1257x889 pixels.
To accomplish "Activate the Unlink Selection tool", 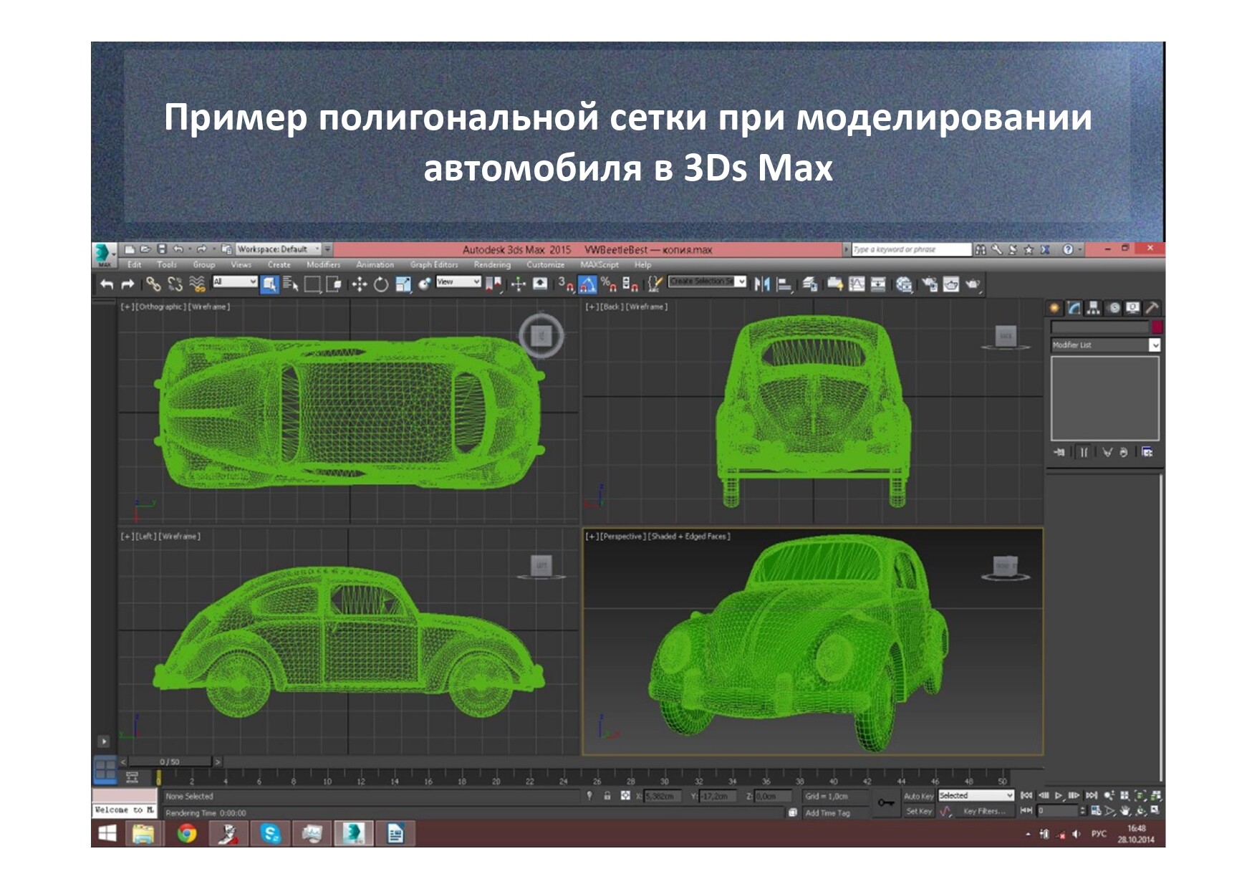I will click(x=175, y=284).
